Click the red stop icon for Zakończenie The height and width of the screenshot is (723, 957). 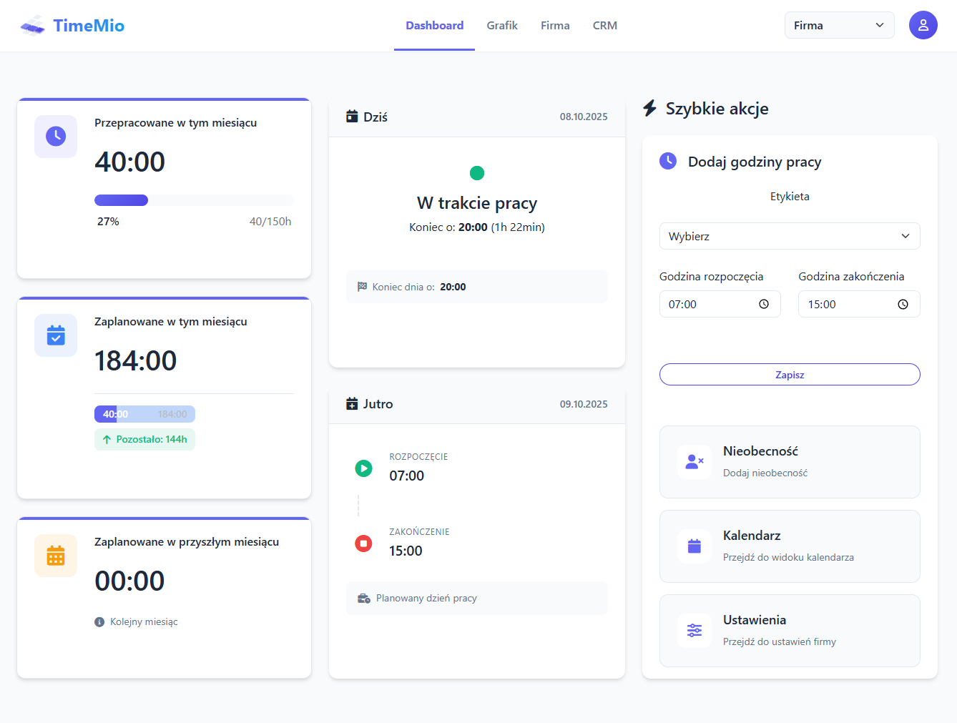[363, 544]
